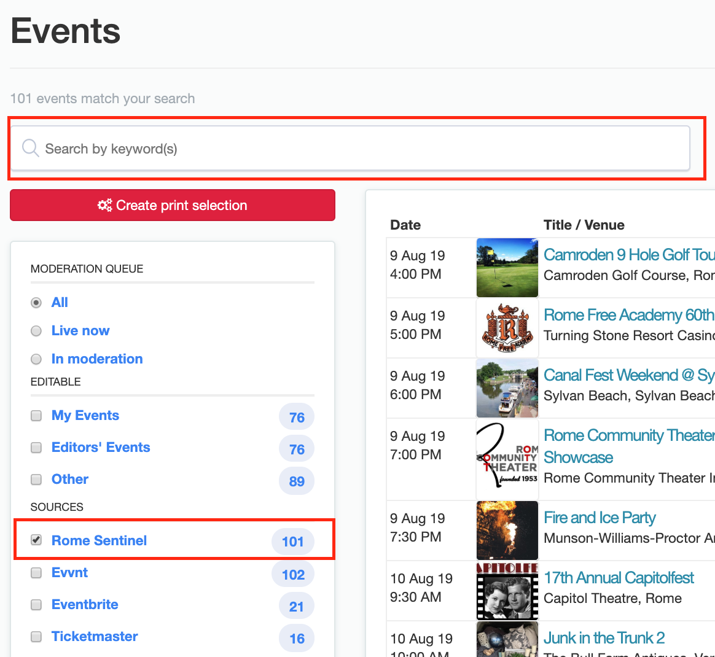Focus the Search by keyword(s) field
Image resolution: width=715 pixels, height=657 pixels.
click(x=350, y=148)
